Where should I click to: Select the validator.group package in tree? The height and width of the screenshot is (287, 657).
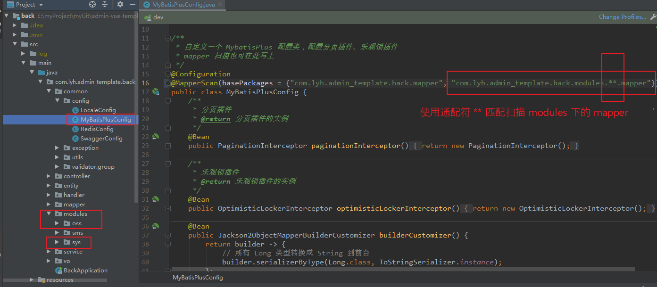pos(93,167)
